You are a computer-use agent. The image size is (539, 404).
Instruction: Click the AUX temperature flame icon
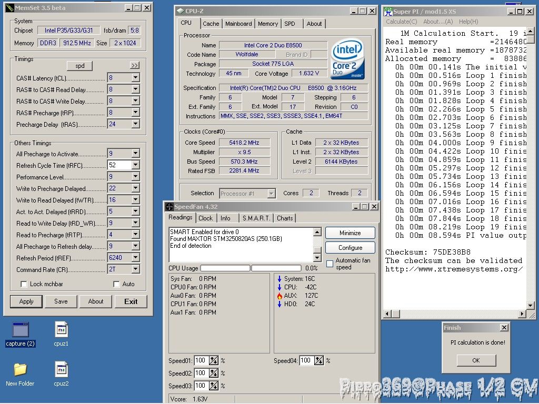coord(280,296)
